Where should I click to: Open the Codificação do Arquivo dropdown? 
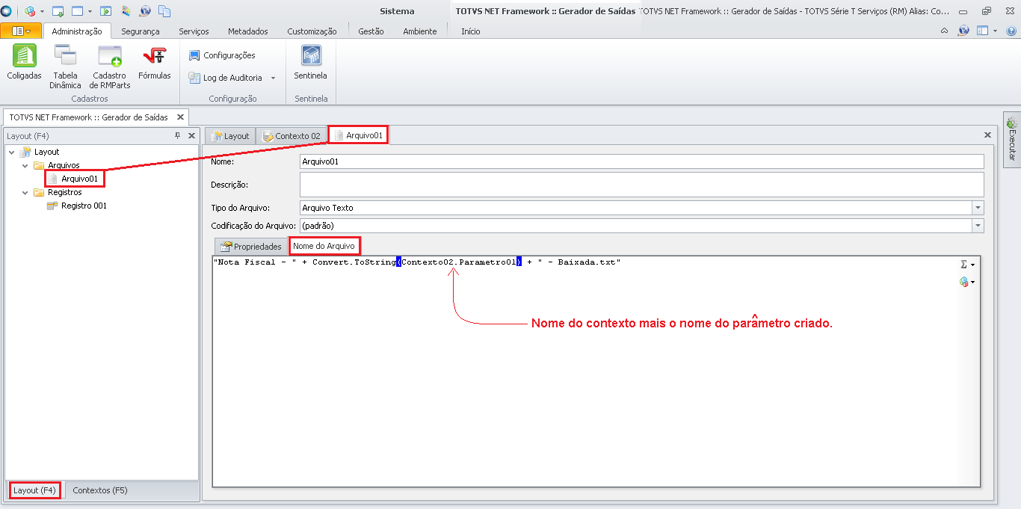(978, 226)
